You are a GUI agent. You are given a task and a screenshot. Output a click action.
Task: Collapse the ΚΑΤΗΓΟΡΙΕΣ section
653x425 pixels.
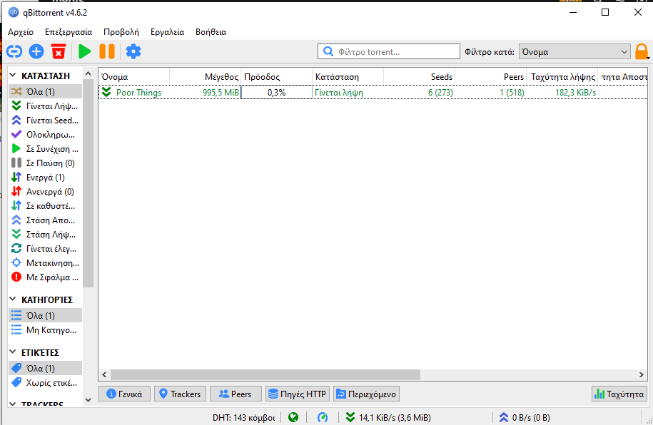click(13, 299)
